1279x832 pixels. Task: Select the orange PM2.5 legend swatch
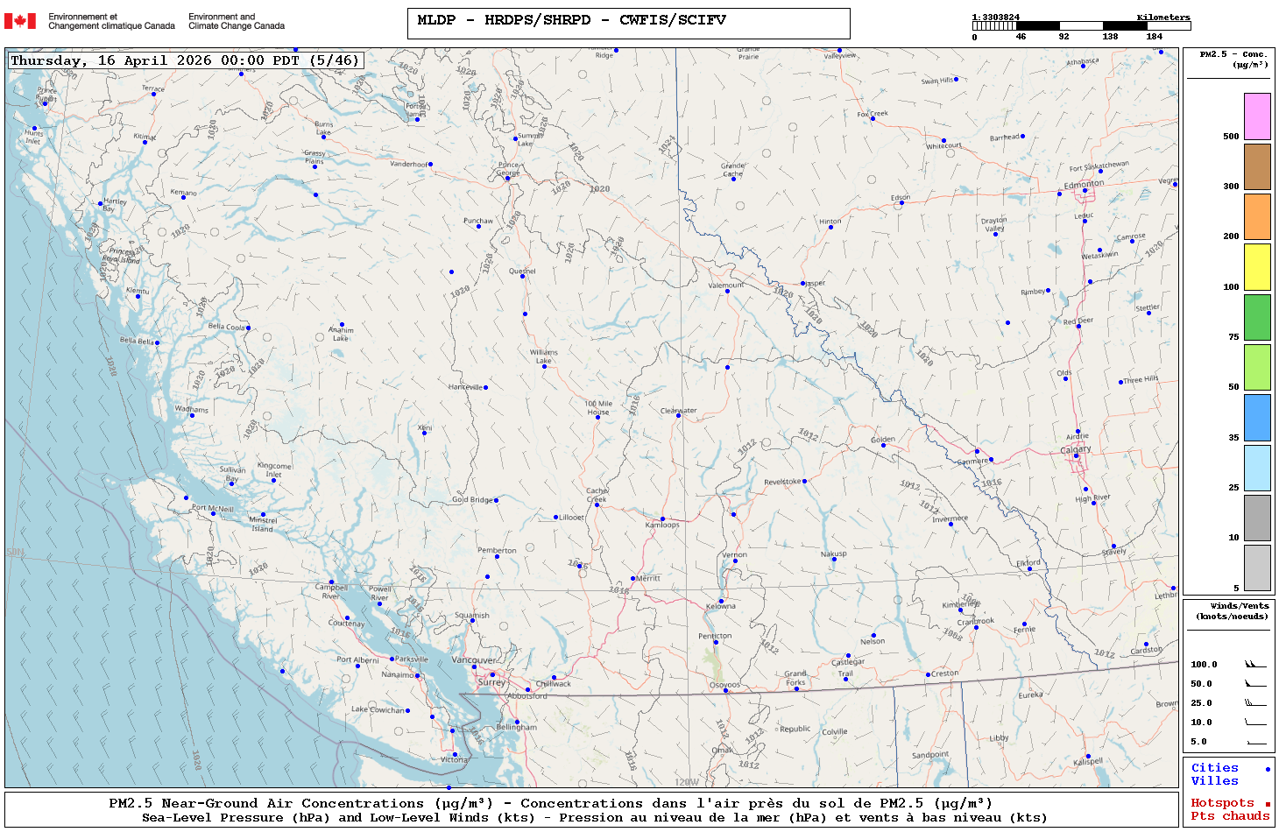[1257, 216]
